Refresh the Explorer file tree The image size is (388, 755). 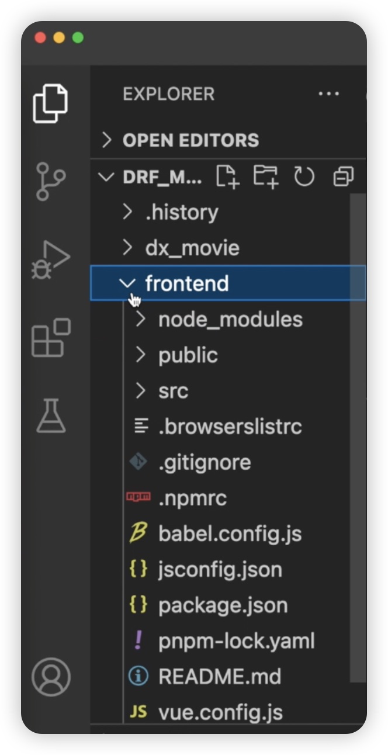coord(304,176)
